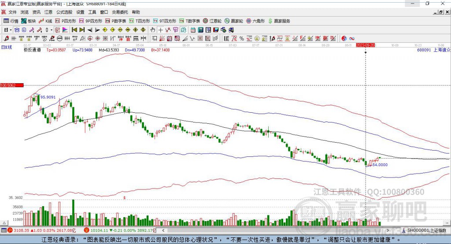Click the red floppy-disk save icon

216,30
